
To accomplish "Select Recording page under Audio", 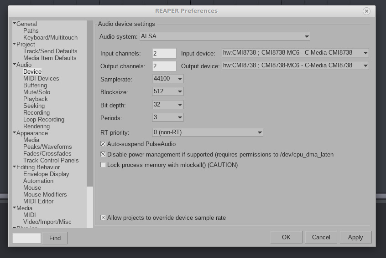I will [x=37, y=113].
